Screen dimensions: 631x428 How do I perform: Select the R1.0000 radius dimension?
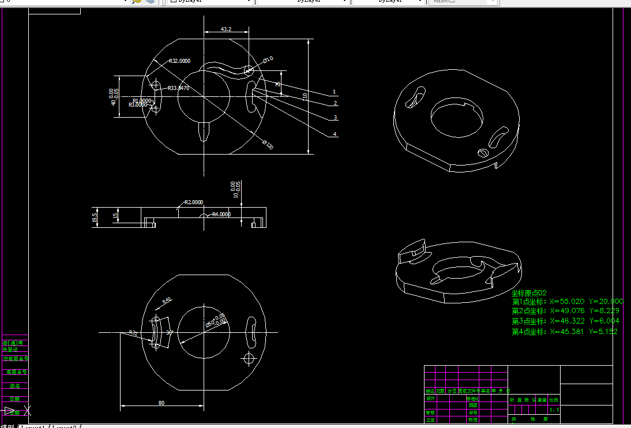coord(142,101)
